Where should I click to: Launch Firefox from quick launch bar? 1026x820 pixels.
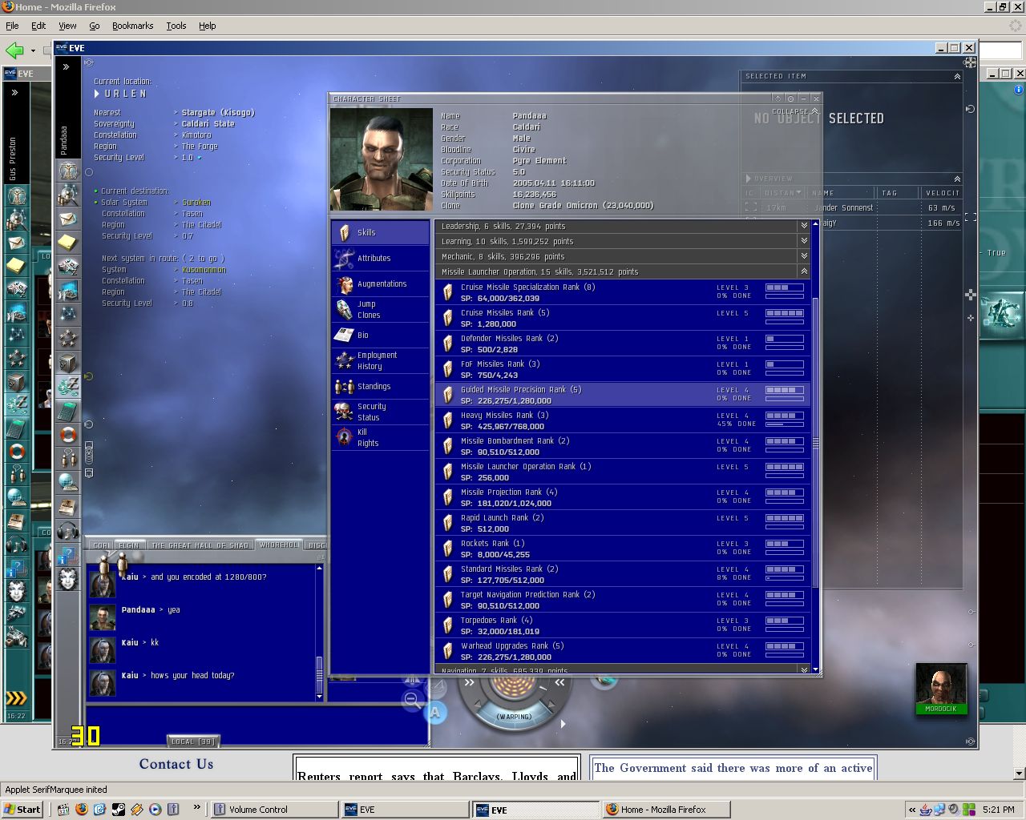tap(81, 809)
